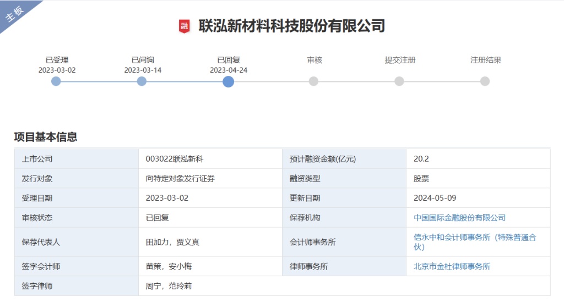This screenshot has width=564, height=302.
Task: Click the red 融 badge icon
Action: click(185, 26)
